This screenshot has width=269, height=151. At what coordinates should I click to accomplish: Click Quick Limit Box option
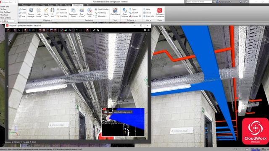pyautogui.click(x=6, y=18)
